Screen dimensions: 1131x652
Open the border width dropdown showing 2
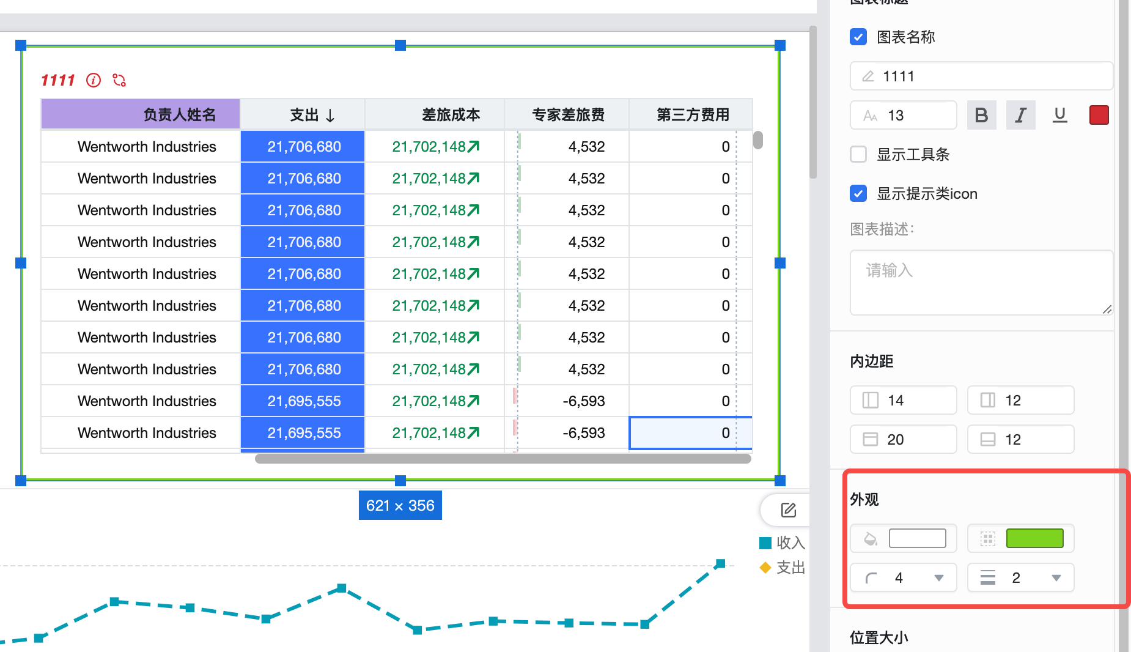[x=1021, y=577]
